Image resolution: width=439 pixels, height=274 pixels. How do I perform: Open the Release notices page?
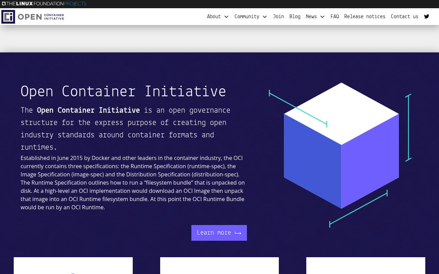click(365, 16)
